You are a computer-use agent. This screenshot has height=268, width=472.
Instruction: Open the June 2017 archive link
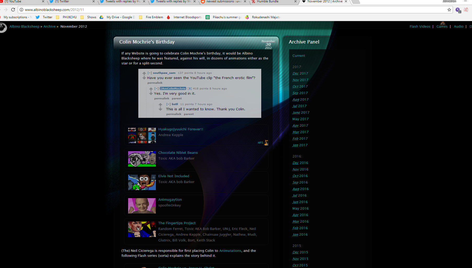301,113
